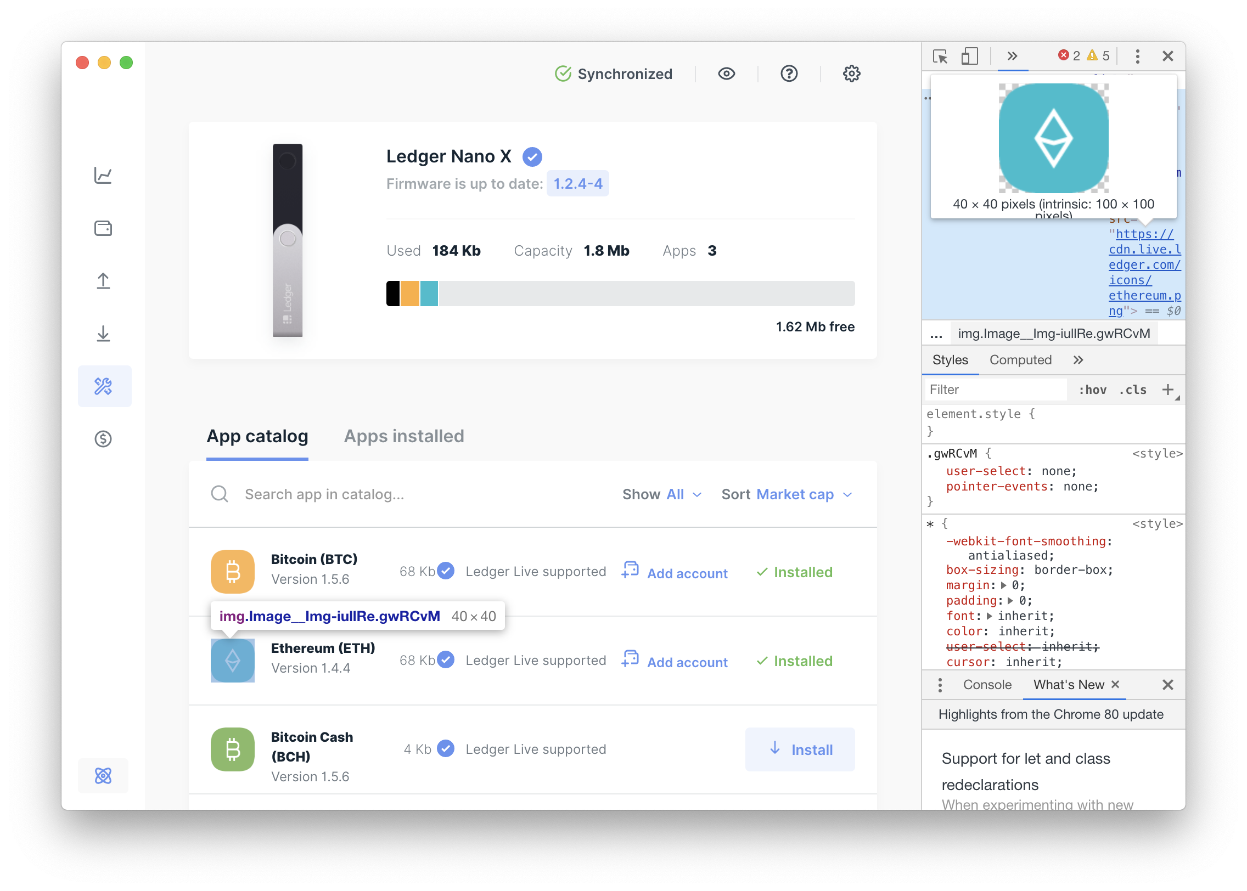Click the Ledger Nano X device image
Screen dimensions: 1247x891
[x=288, y=240]
